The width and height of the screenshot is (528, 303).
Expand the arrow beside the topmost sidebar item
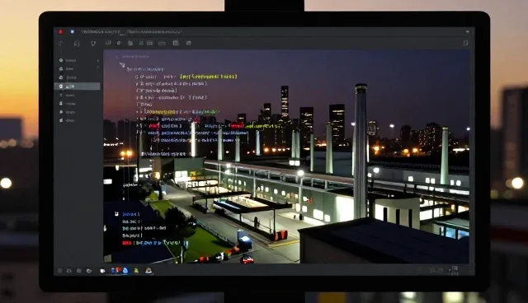(98, 60)
